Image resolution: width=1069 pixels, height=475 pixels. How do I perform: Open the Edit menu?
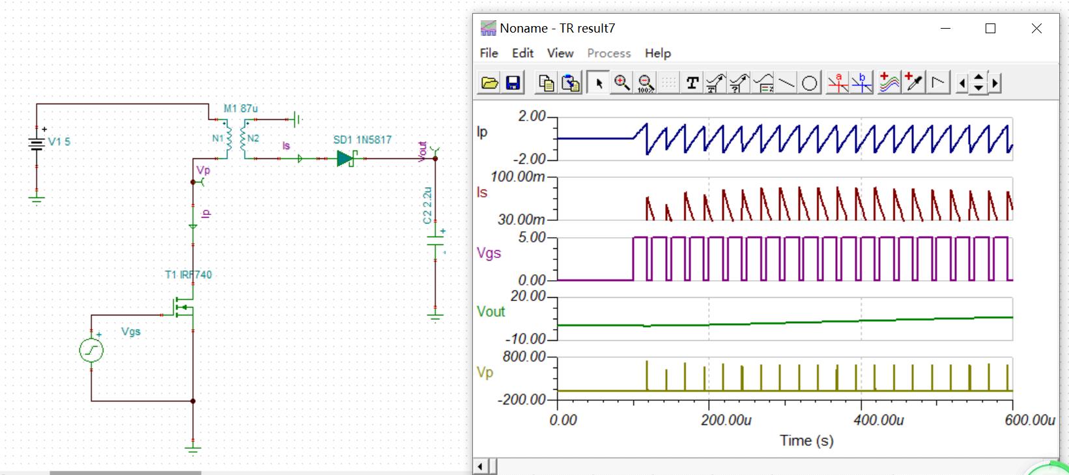tap(522, 53)
